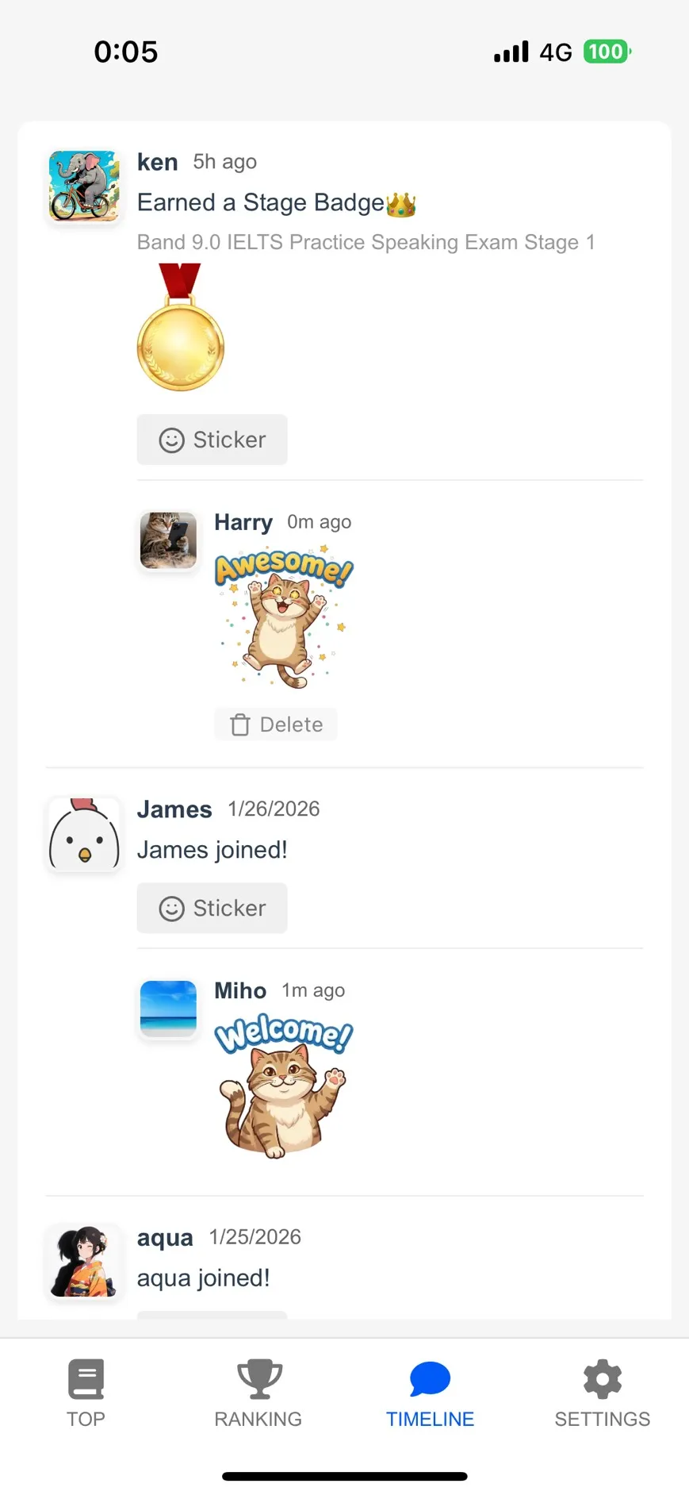The width and height of the screenshot is (689, 1495).
Task: View Harry's cat avatar profile
Action: click(168, 540)
